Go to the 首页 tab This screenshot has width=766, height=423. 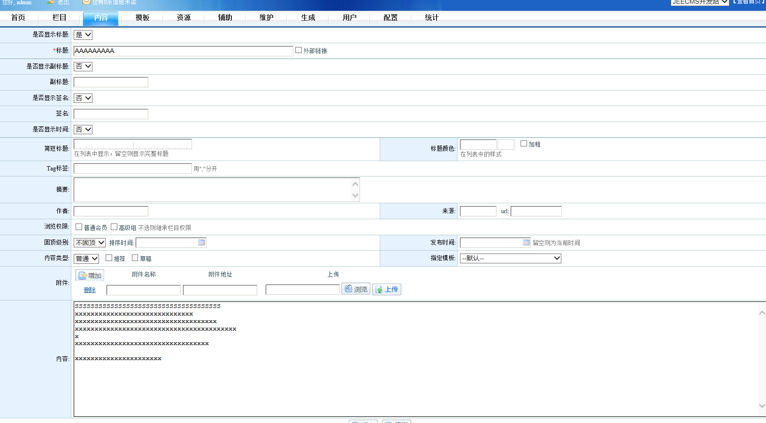(x=18, y=18)
